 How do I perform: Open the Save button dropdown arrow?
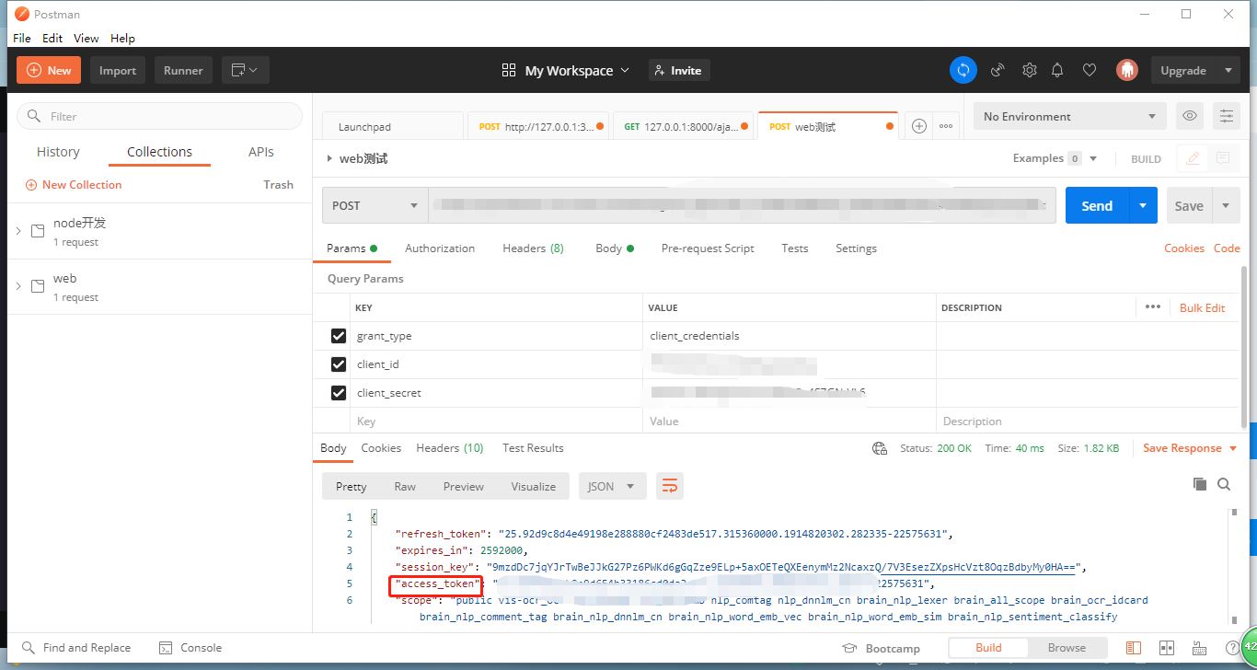1226,205
